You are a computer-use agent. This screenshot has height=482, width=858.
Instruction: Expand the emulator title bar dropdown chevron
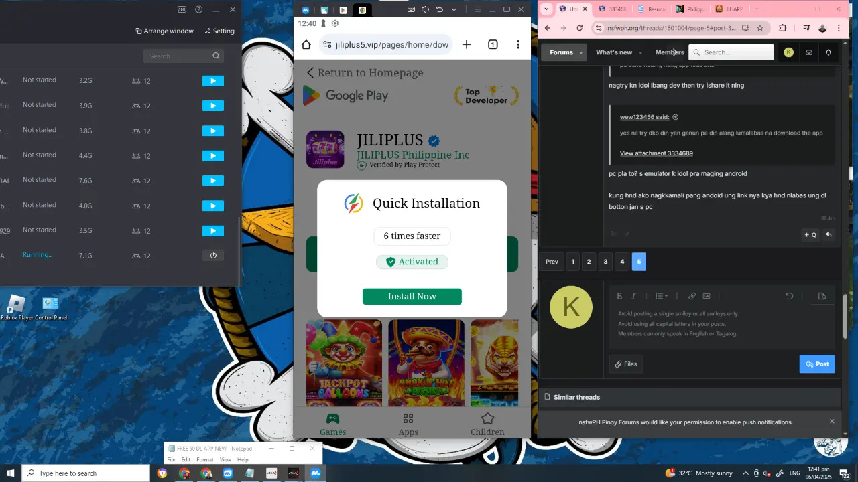pos(454,9)
